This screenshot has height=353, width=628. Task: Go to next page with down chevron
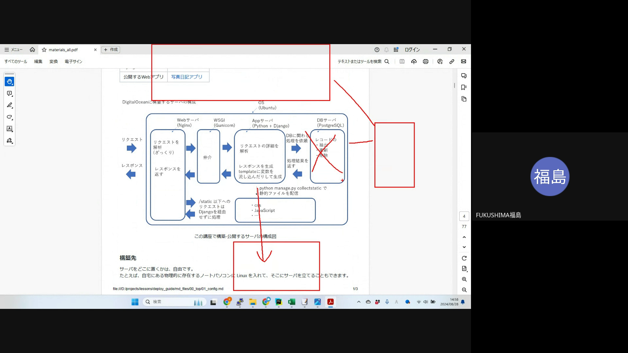point(464,247)
